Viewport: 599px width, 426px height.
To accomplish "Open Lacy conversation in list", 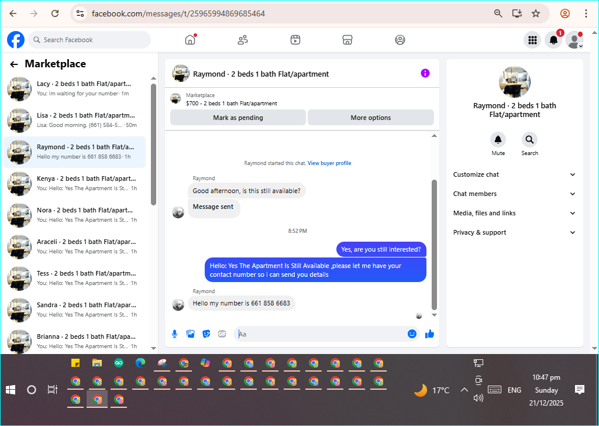I will [75, 88].
